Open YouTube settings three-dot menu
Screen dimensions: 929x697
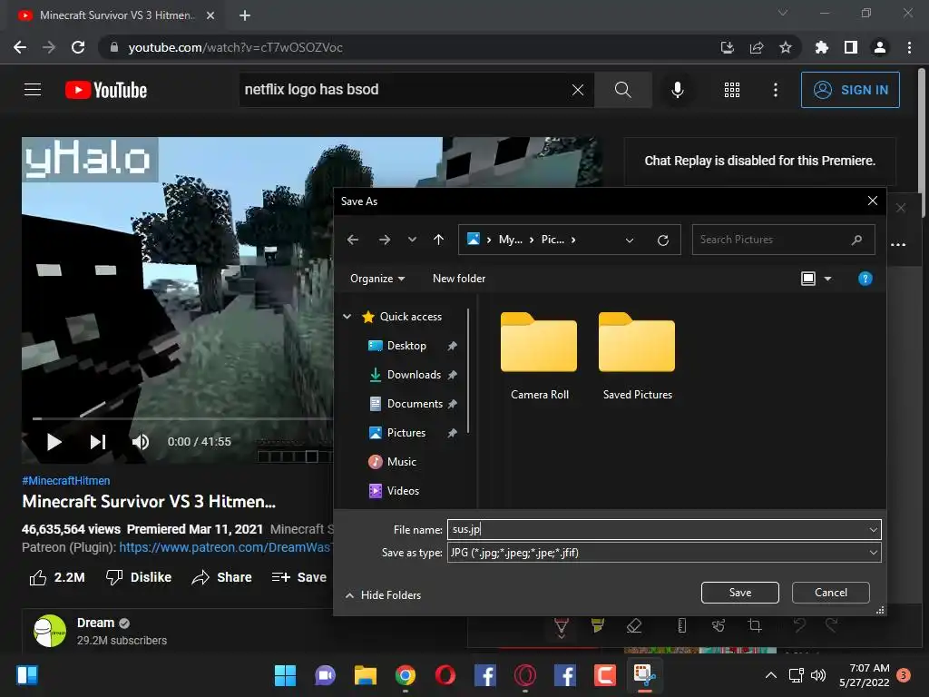[x=776, y=90]
